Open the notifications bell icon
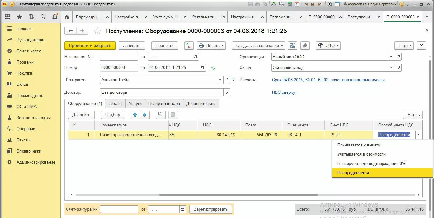Screen dimensions: 434x218 55,17
